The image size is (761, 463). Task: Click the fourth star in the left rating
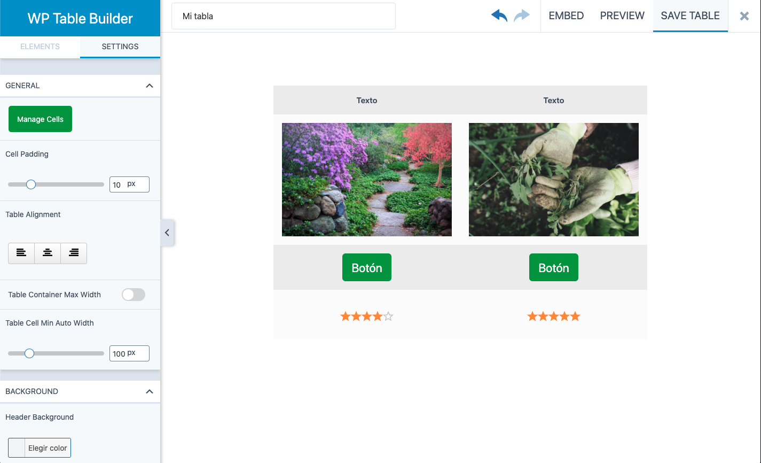[x=379, y=316]
